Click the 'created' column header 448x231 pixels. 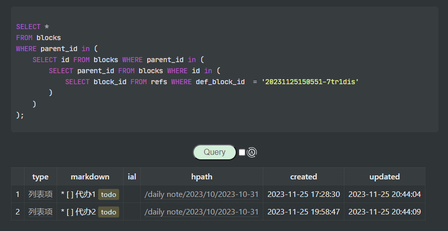click(303, 176)
